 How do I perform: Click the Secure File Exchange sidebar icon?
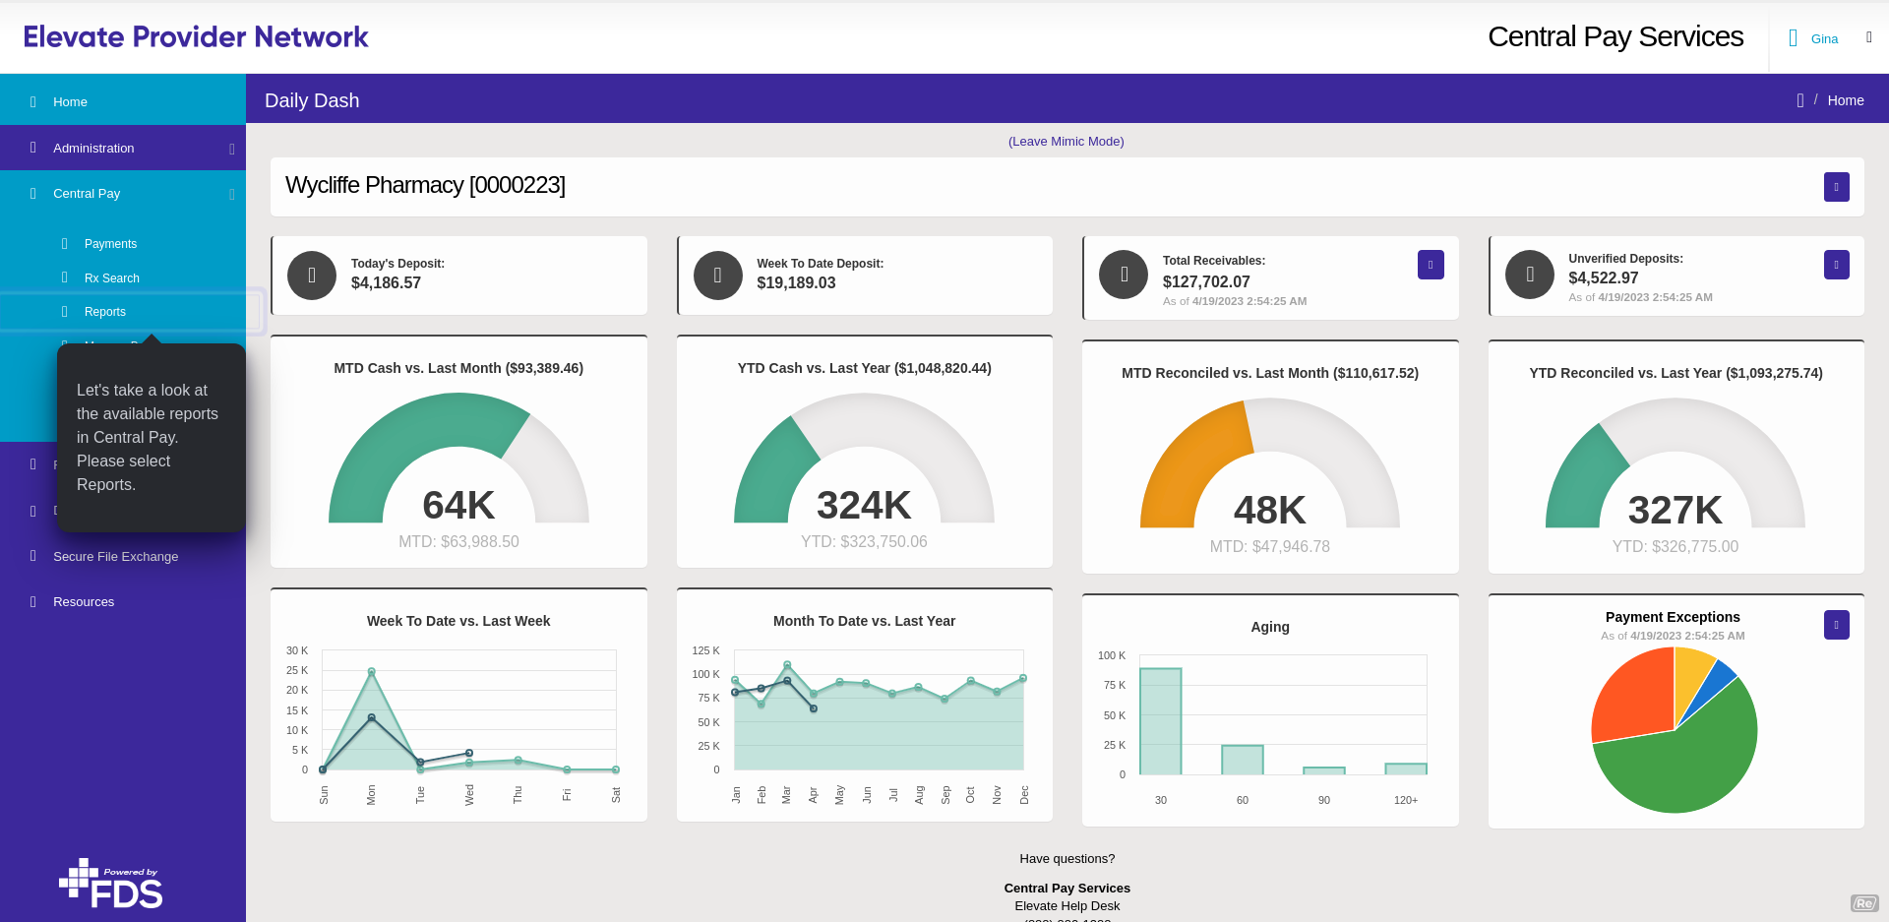pos(33,556)
